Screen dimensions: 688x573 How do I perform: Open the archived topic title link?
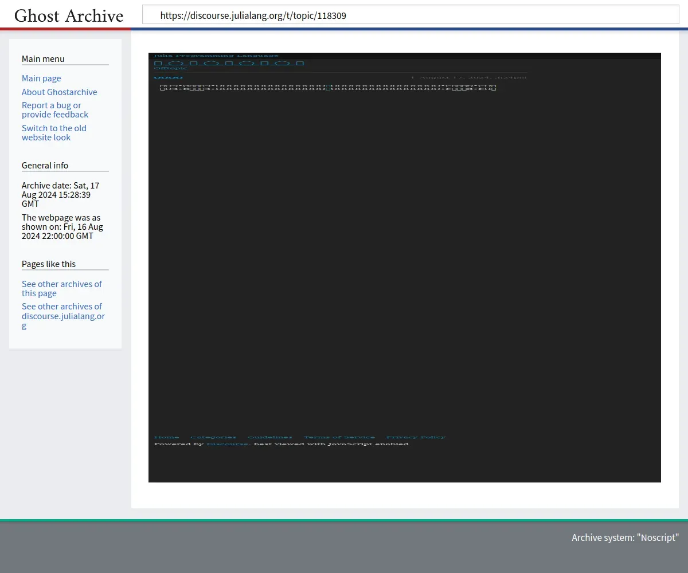click(229, 63)
